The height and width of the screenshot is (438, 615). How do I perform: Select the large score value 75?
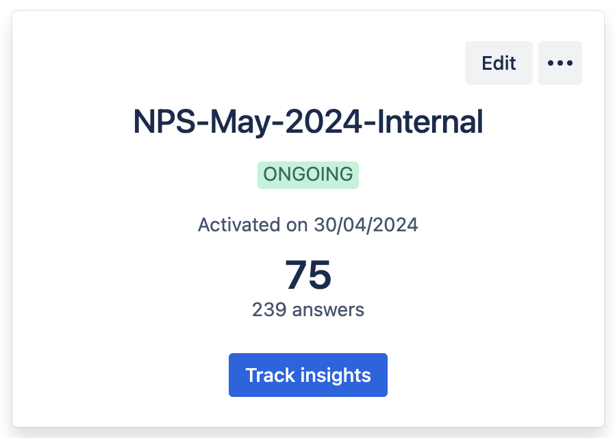[x=308, y=275]
